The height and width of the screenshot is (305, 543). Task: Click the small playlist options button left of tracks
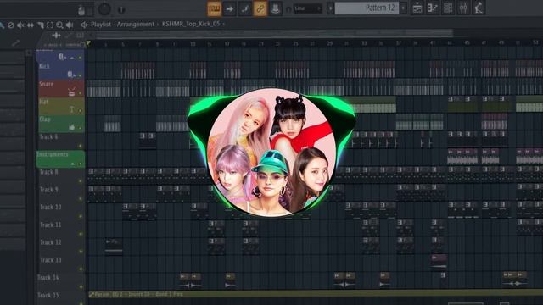coord(29,53)
